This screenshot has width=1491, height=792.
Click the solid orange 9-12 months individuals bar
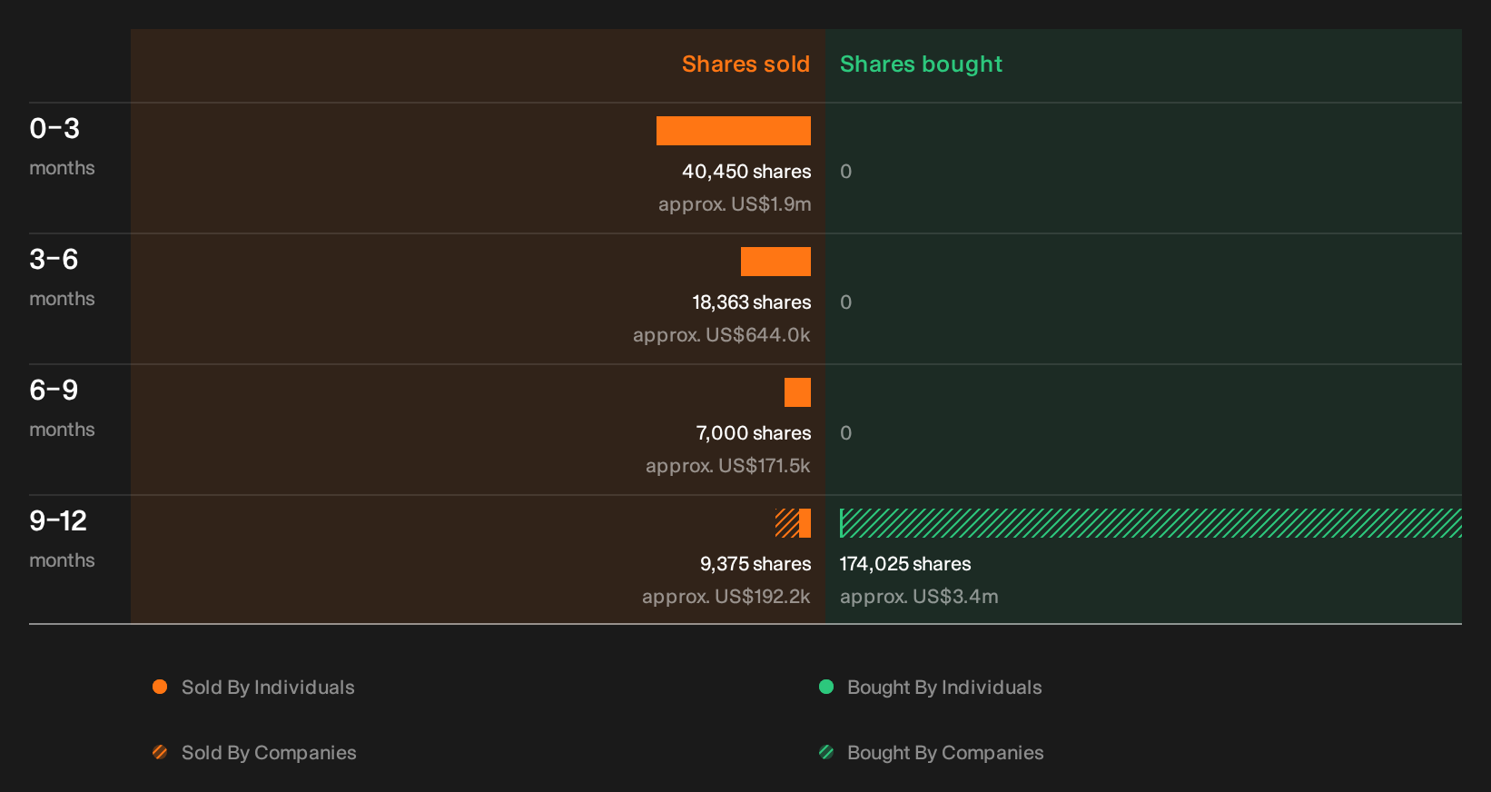[805, 523]
